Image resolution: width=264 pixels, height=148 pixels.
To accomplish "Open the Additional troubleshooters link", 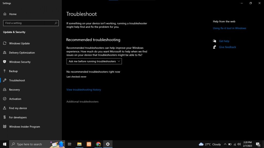I will pyautogui.click(x=82, y=101).
